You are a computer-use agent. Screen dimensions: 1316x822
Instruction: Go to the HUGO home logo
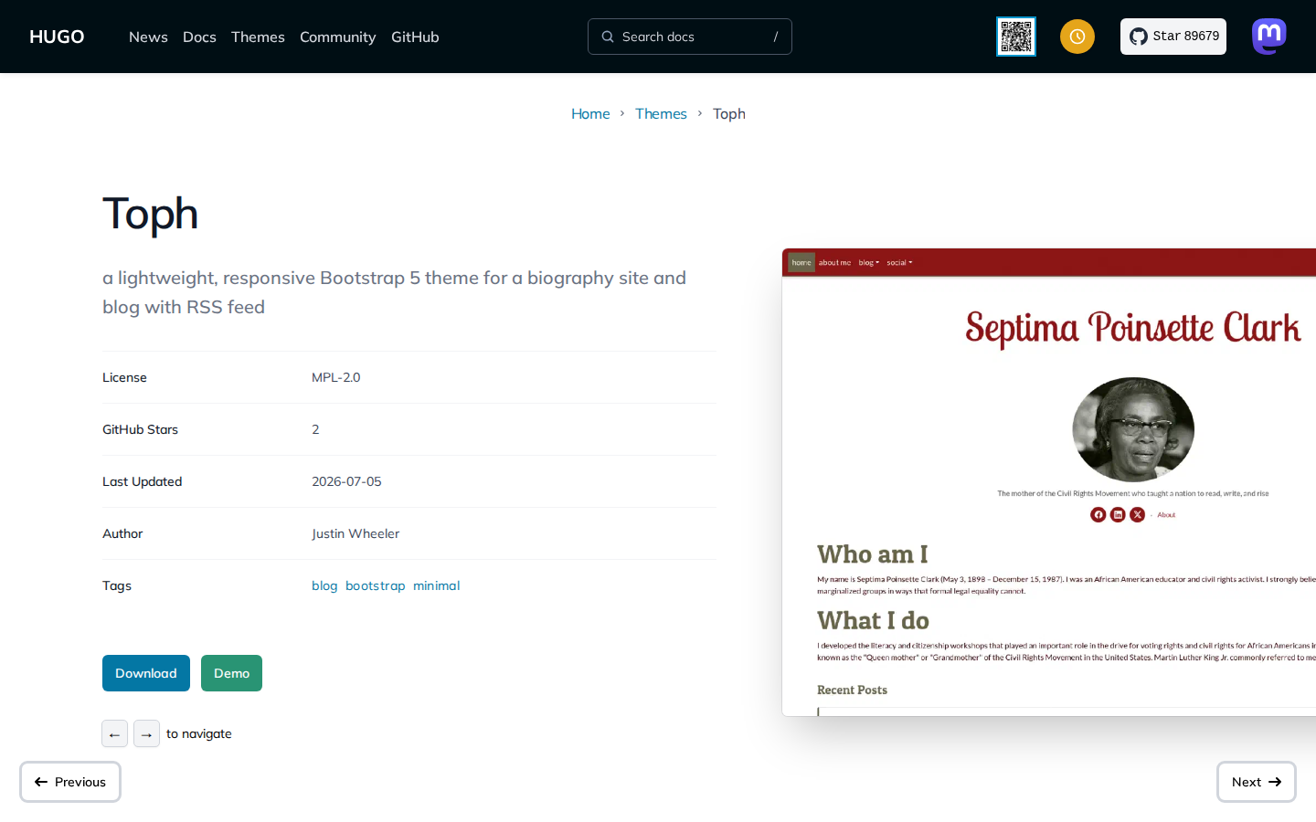[57, 37]
